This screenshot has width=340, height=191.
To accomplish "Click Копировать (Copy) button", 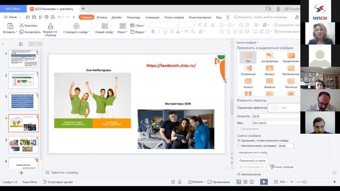I will tap(30, 32).
